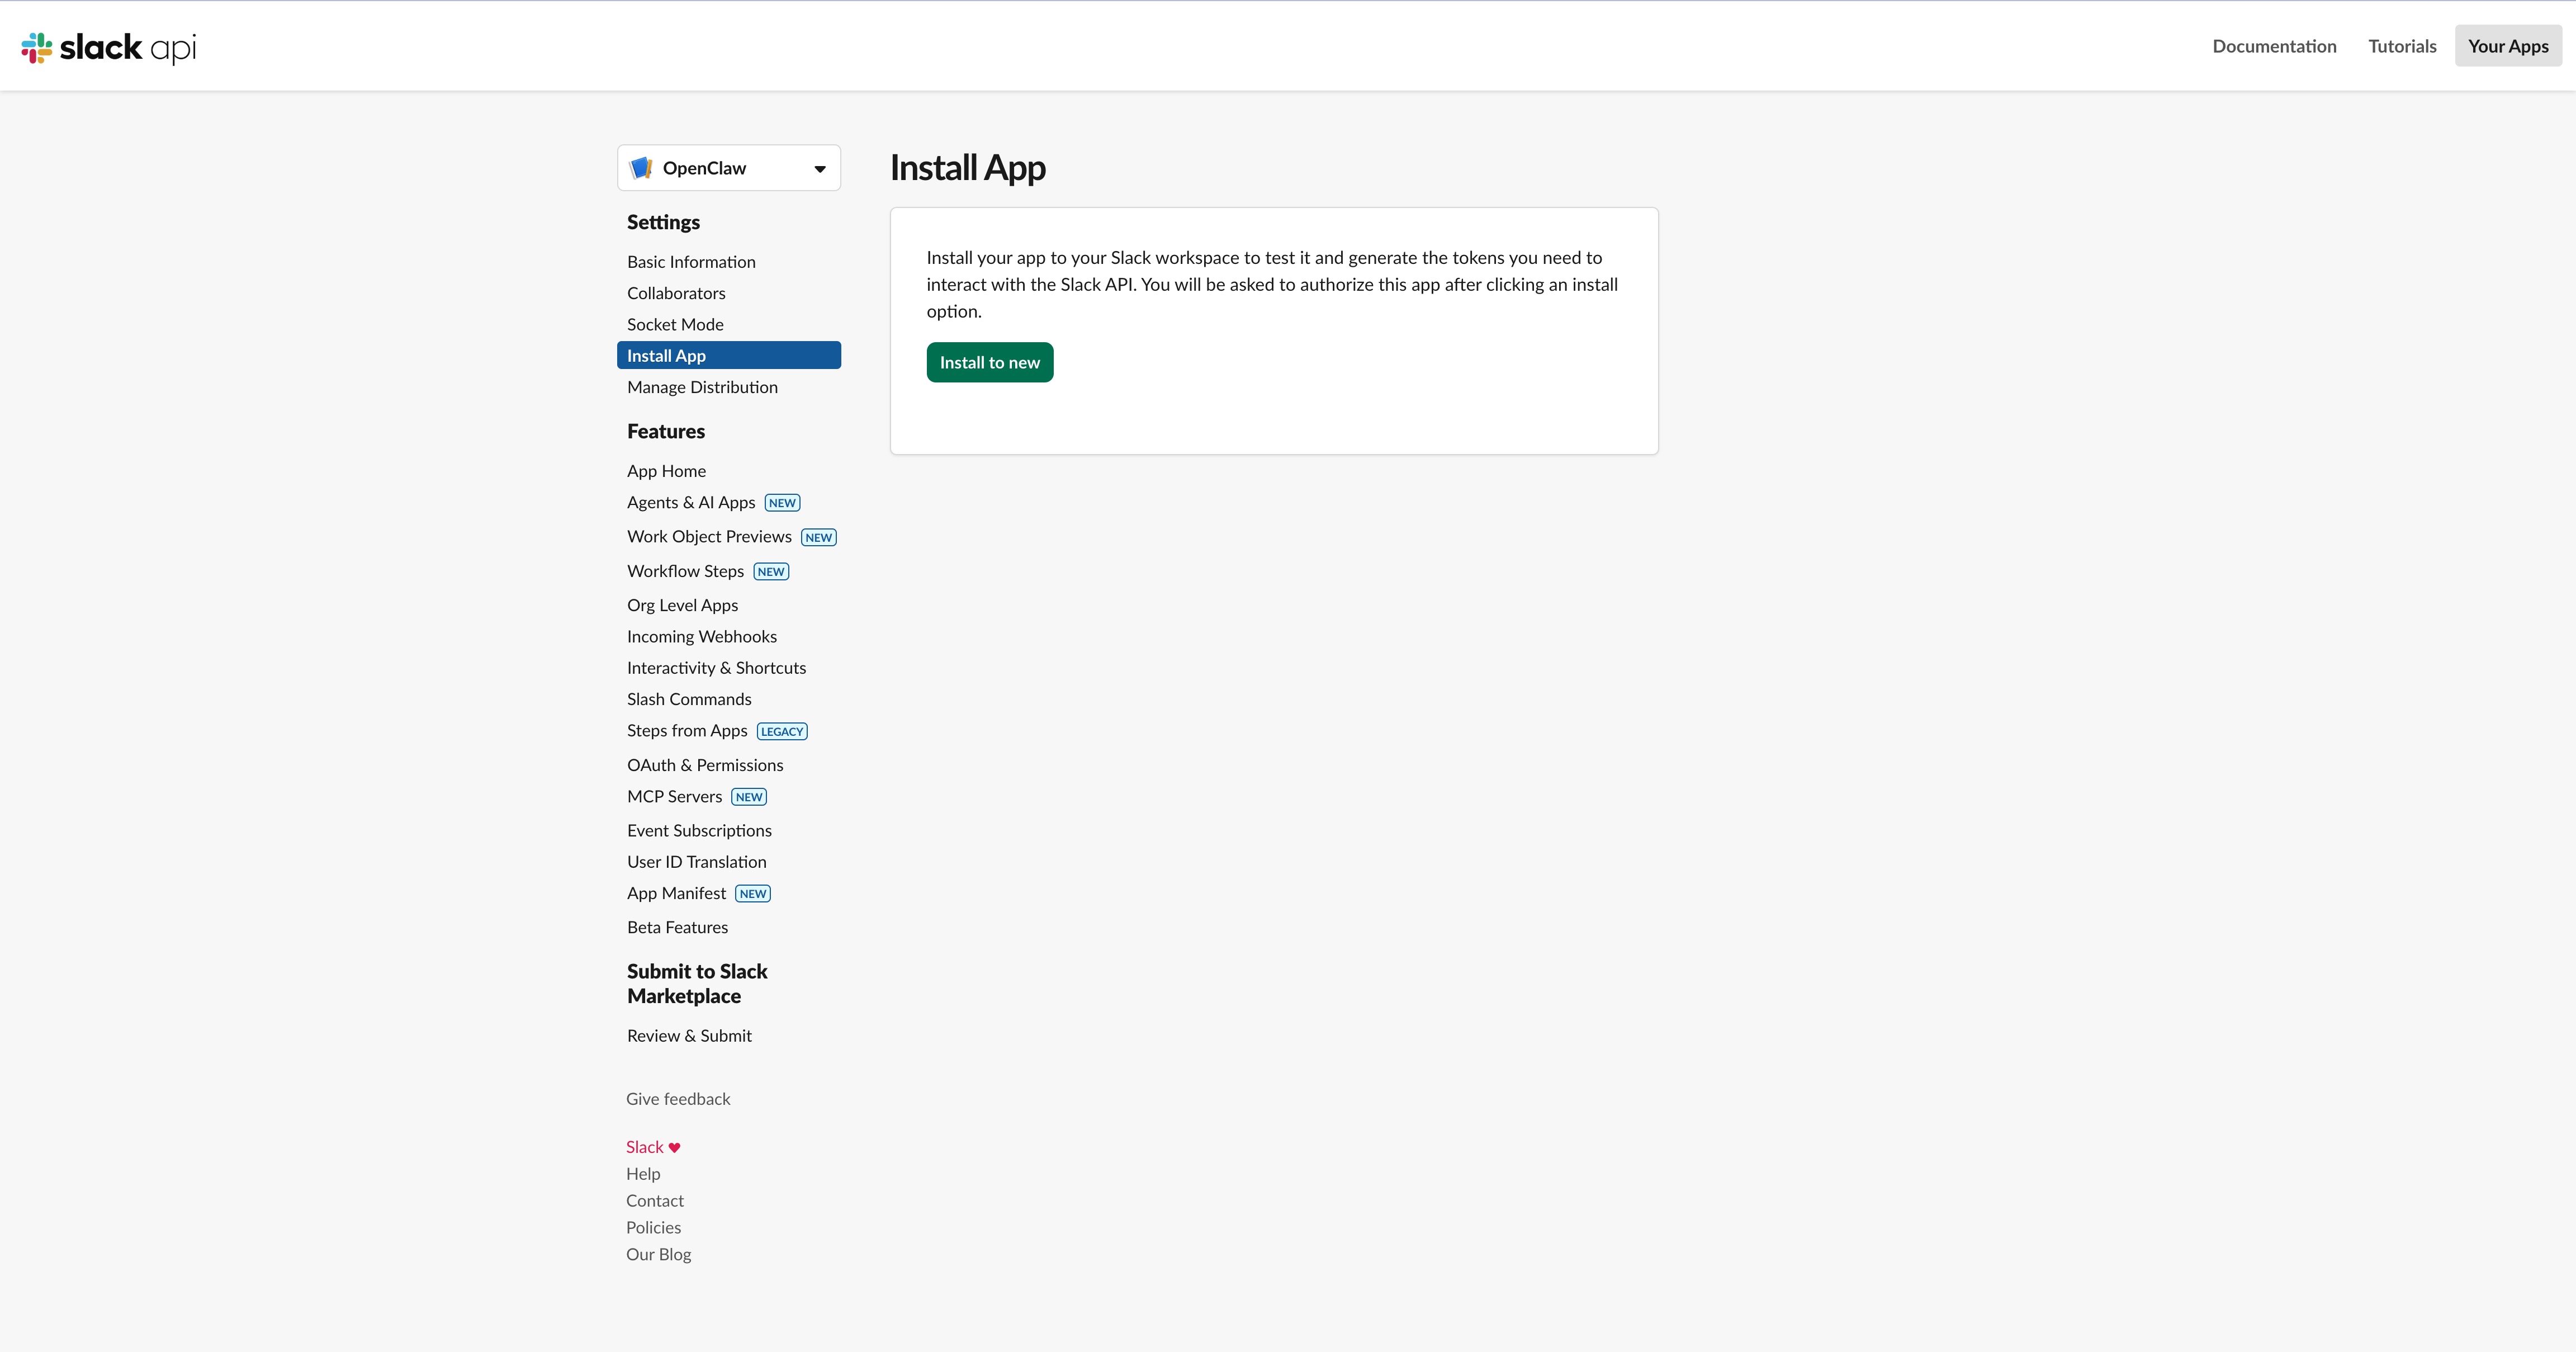The height and width of the screenshot is (1352, 2576).
Task: Click the heart icon beside Slack
Action: [x=674, y=1147]
